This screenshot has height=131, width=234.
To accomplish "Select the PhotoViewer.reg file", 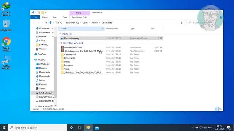I will (x=111, y=38).
